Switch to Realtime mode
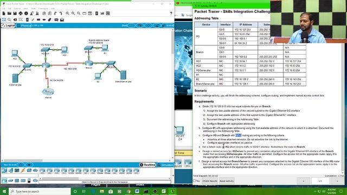 [x=147, y=165]
